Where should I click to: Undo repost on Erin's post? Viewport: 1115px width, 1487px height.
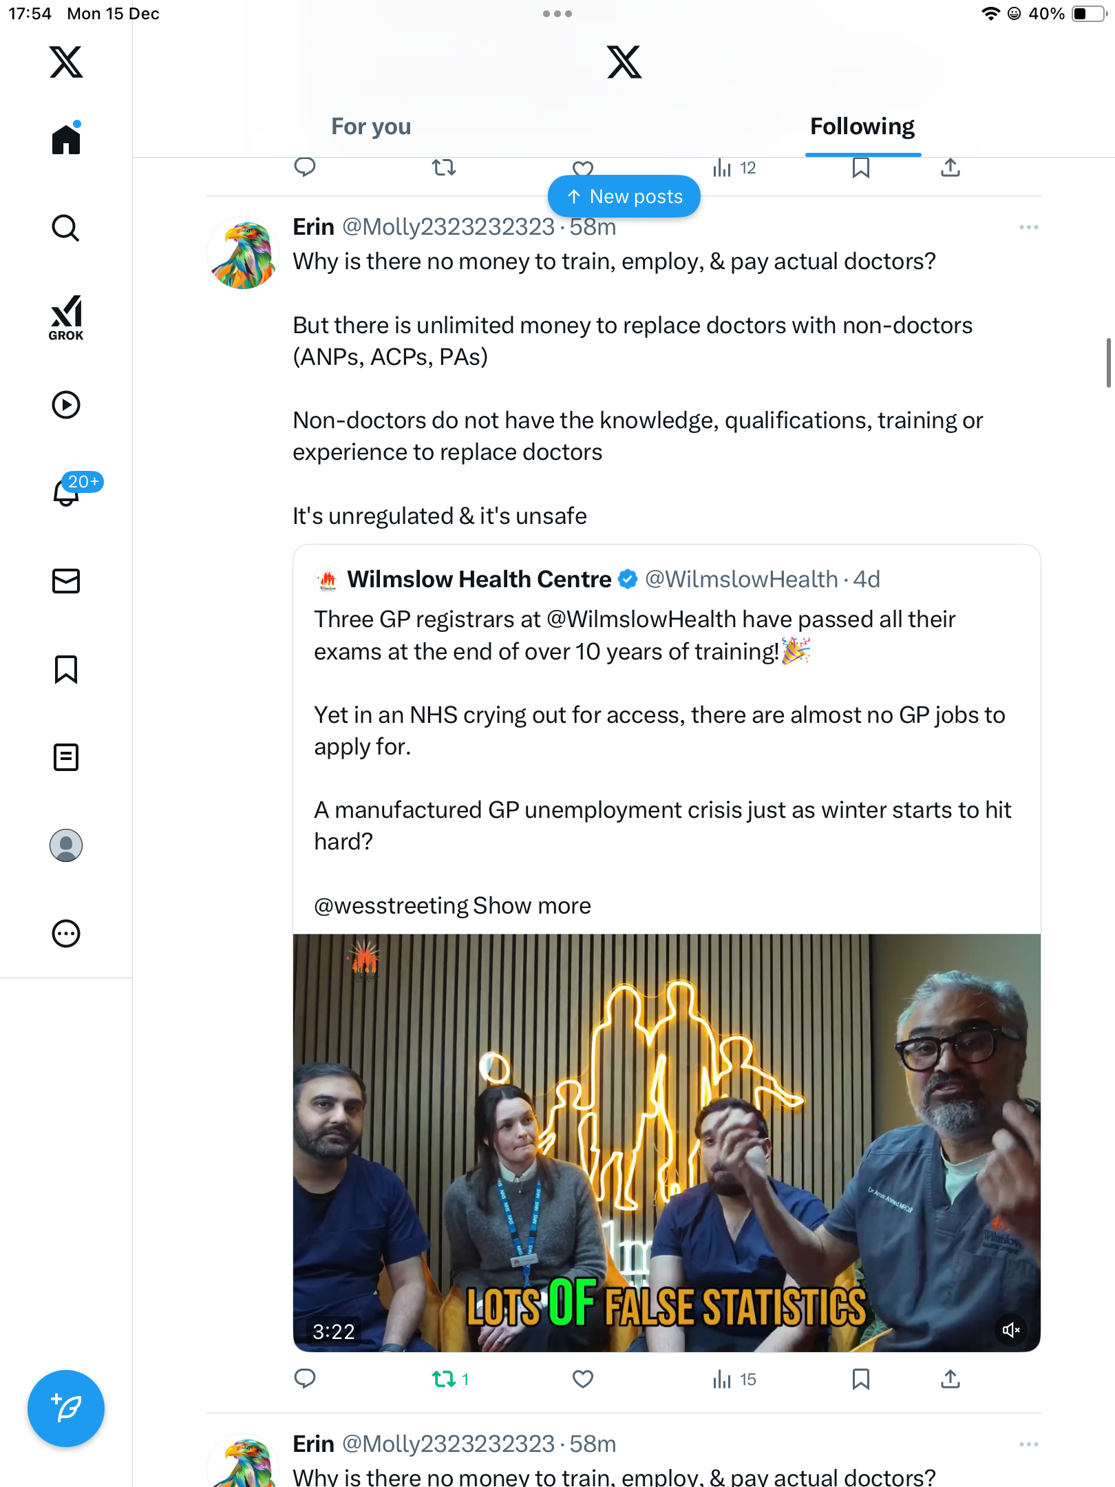click(444, 1379)
